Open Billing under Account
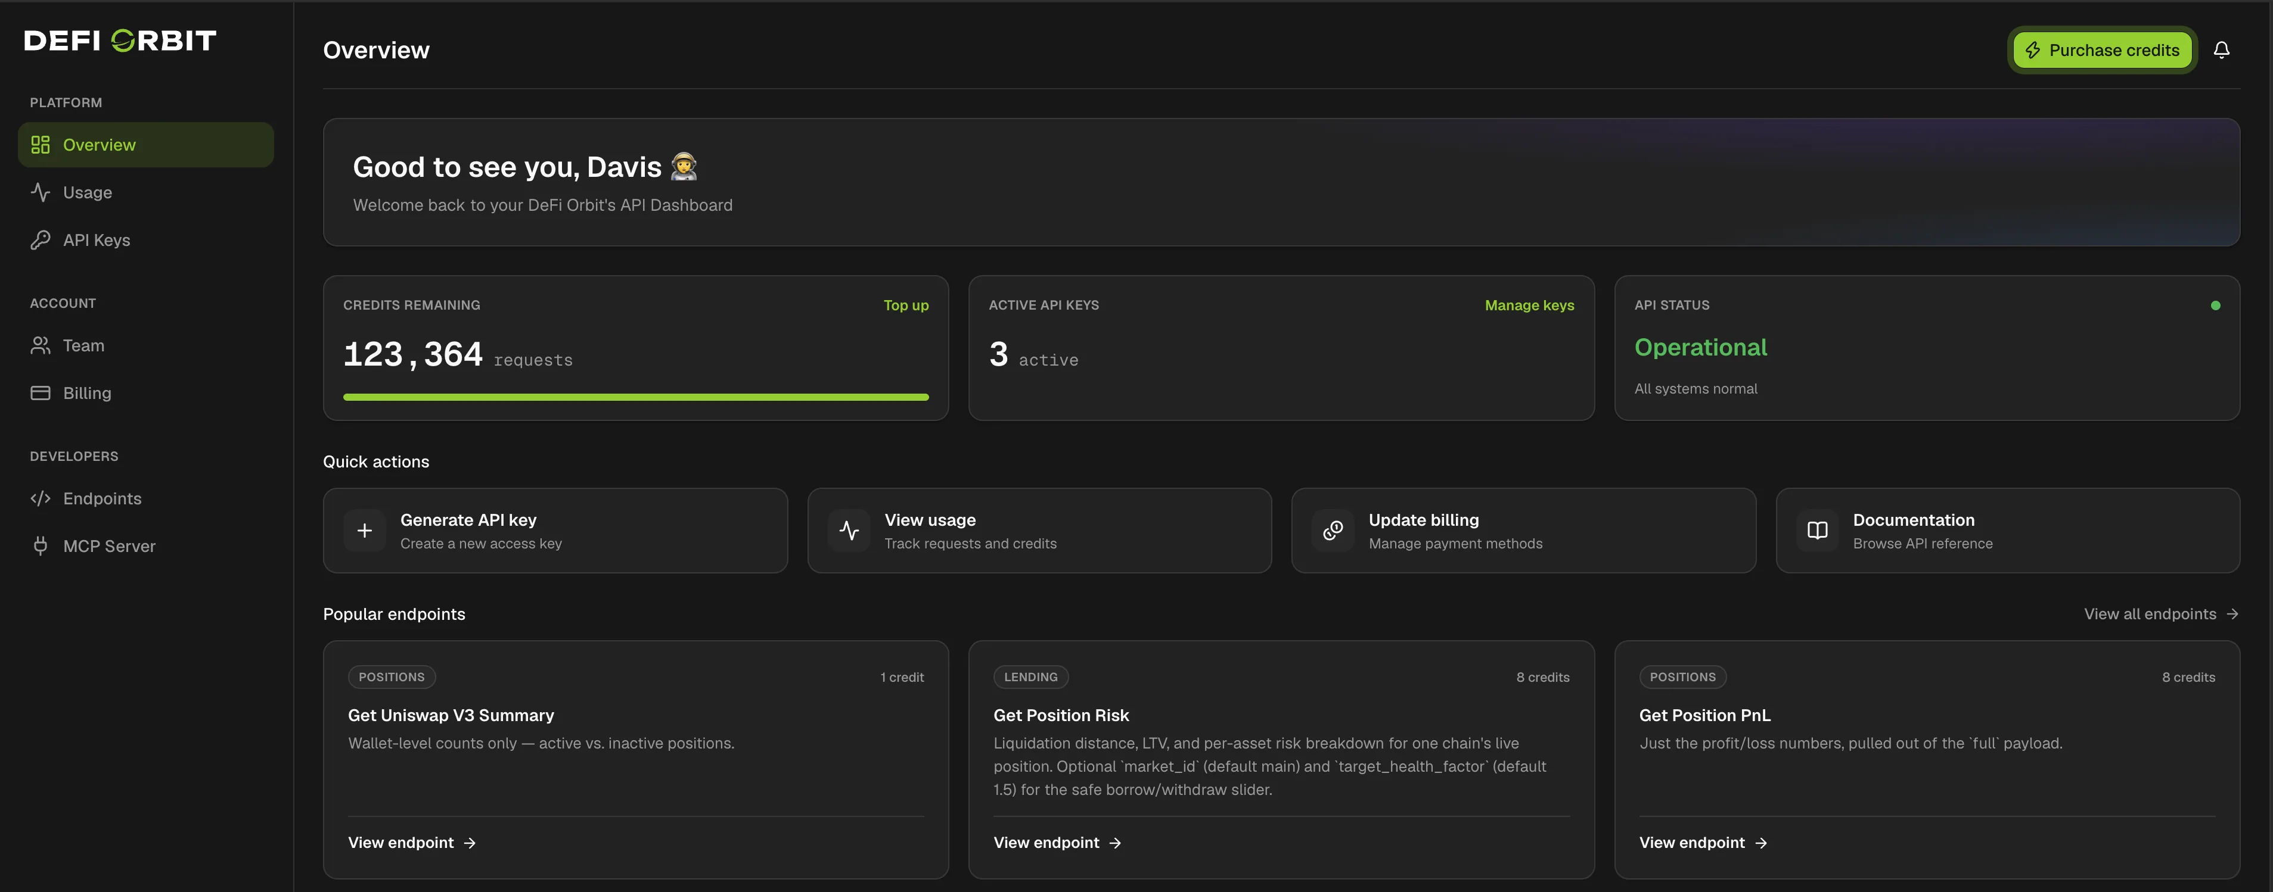 pos(145,393)
